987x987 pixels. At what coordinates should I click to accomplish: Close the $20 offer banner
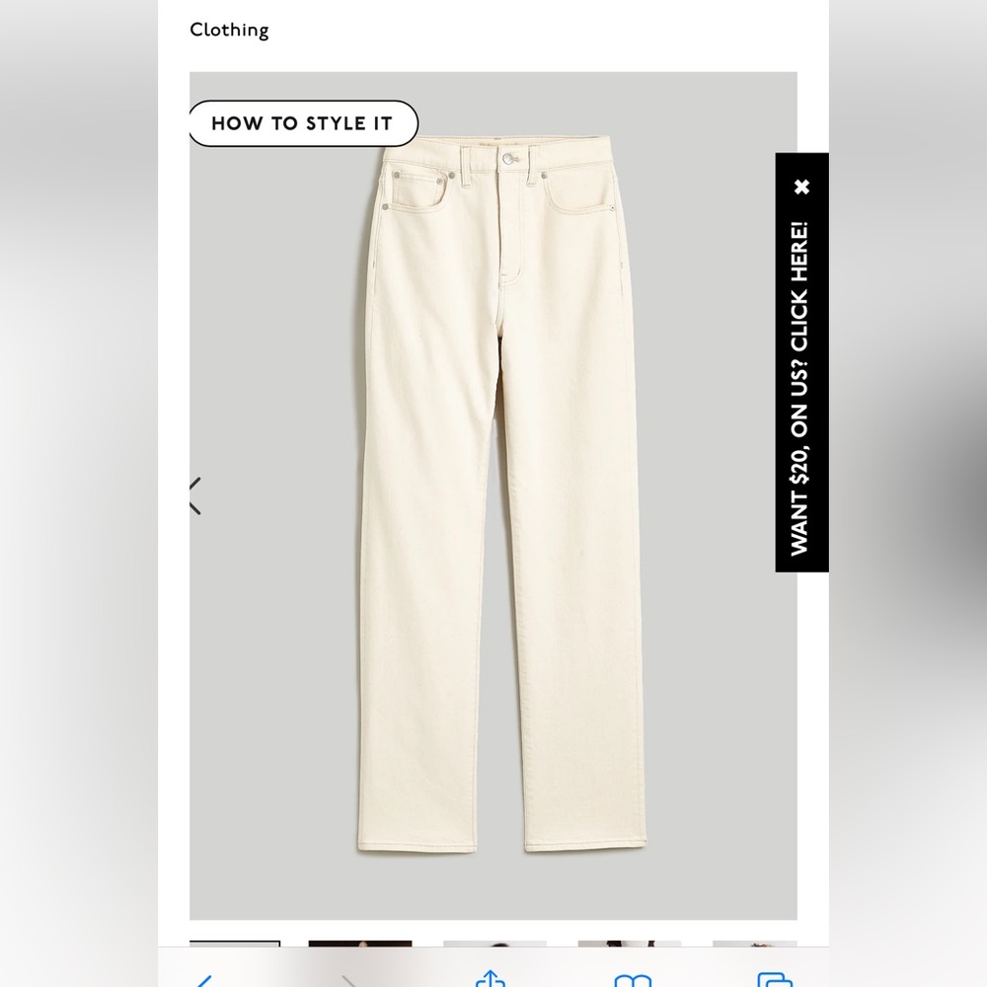coord(801,187)
